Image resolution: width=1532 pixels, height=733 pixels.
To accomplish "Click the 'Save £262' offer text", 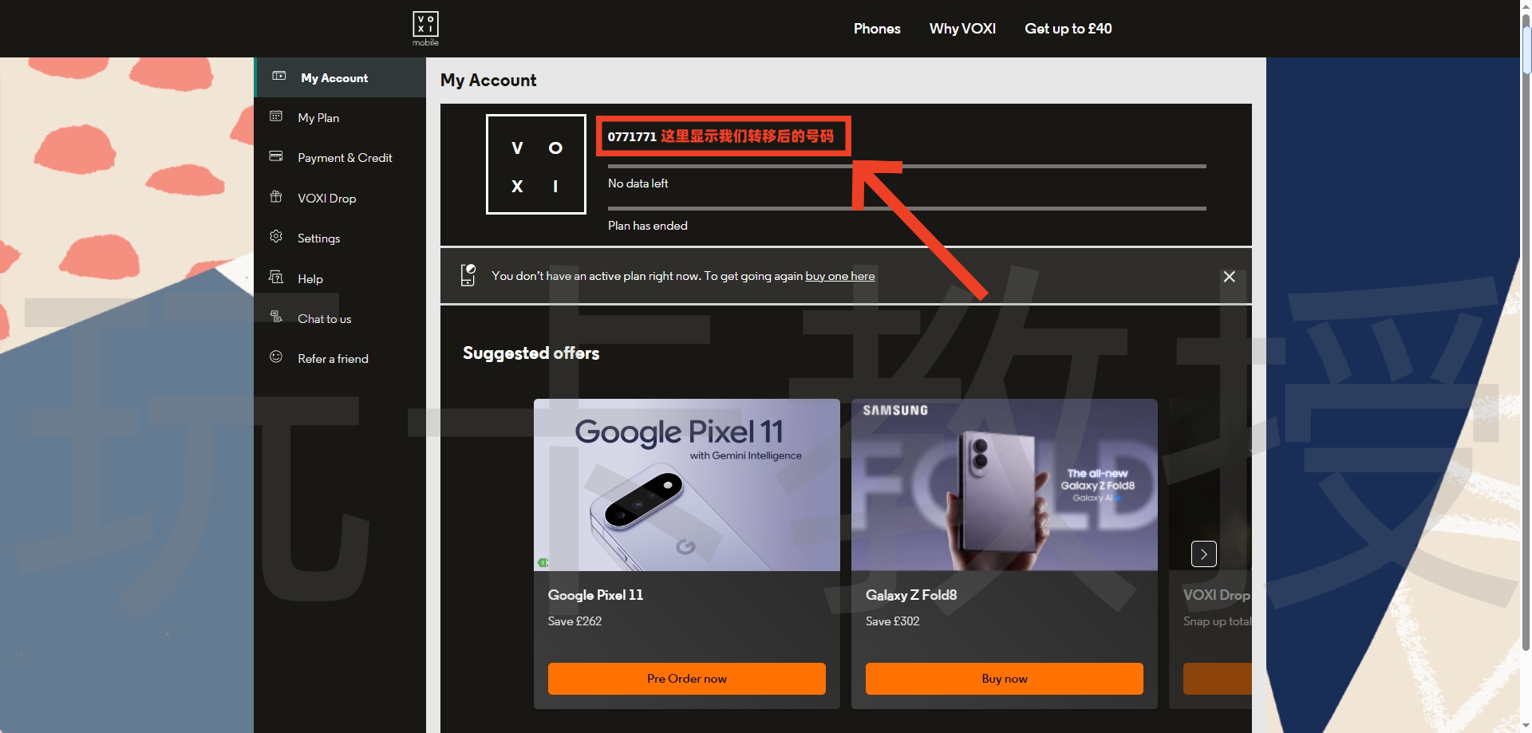I will click(574, 621).
